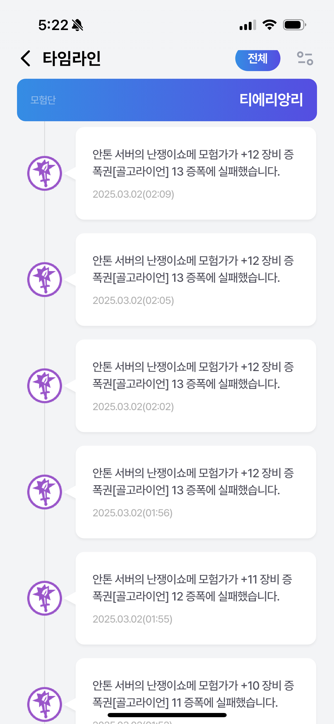This screenshot has width=334, height=724.
Task: Open the 02:09 amplification failure card
Action: point(195,173)
